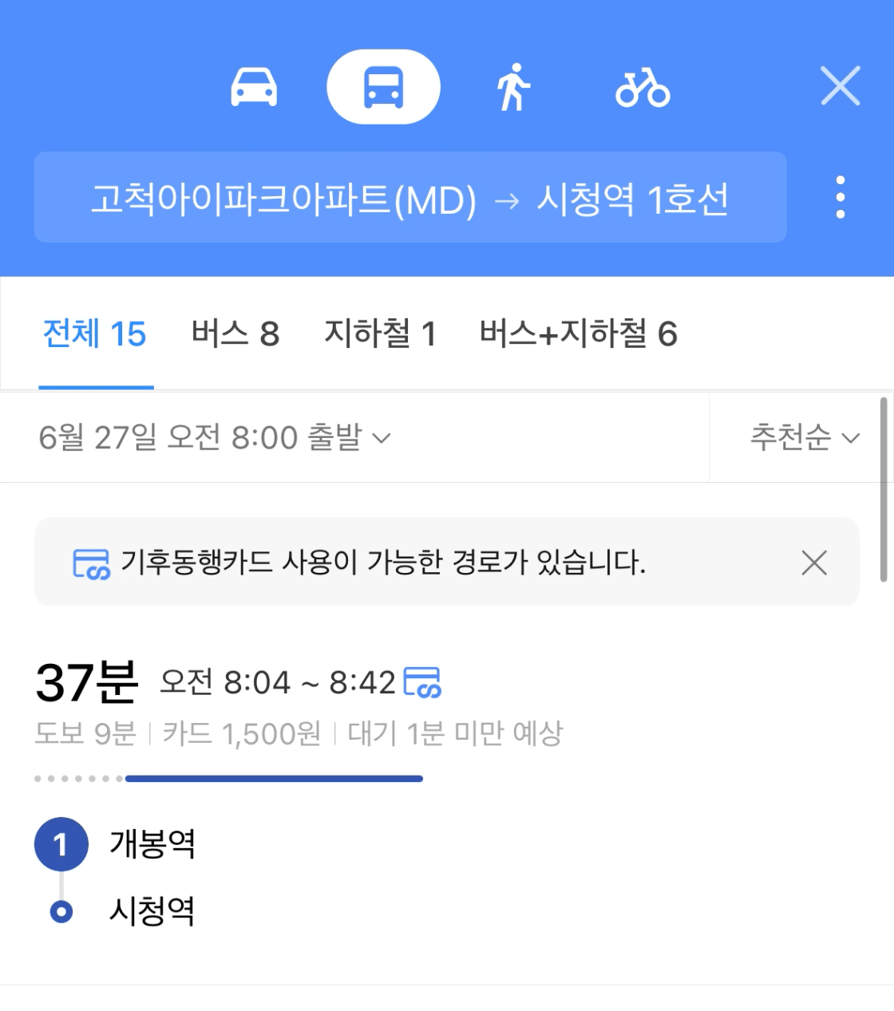Click the blue subway segment progress bar
Image resolution: width=894 pixels, height=1011 pixels.
click(274, 778)
